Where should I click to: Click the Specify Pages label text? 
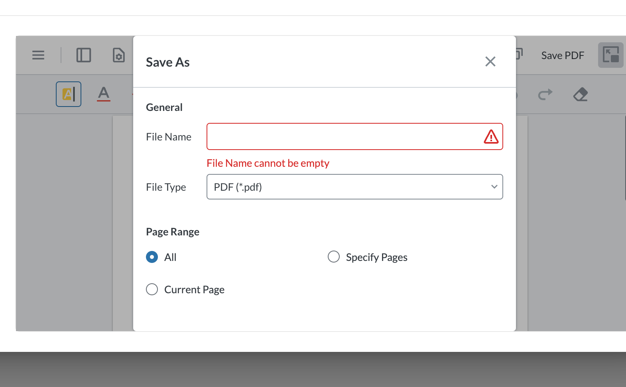[377, 257]
